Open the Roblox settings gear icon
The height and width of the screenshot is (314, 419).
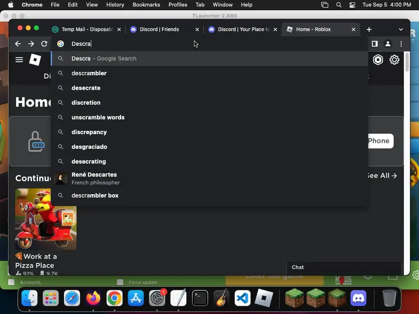click(x=394, y=60)
